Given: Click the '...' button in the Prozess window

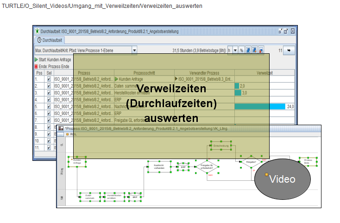Looking at the screenshot, I should click(x=61, y=134).
